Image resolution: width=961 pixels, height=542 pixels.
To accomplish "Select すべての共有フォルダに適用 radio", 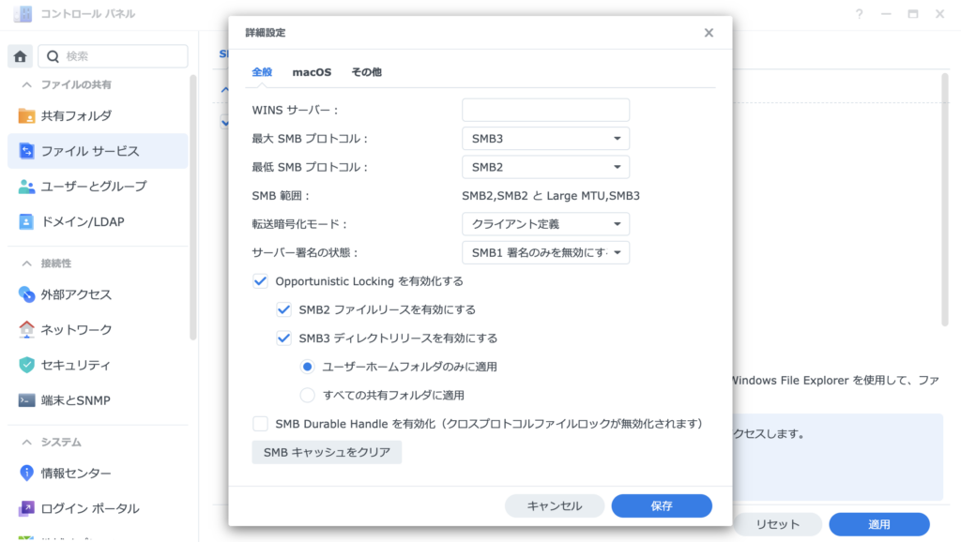I will coord(307,395).
